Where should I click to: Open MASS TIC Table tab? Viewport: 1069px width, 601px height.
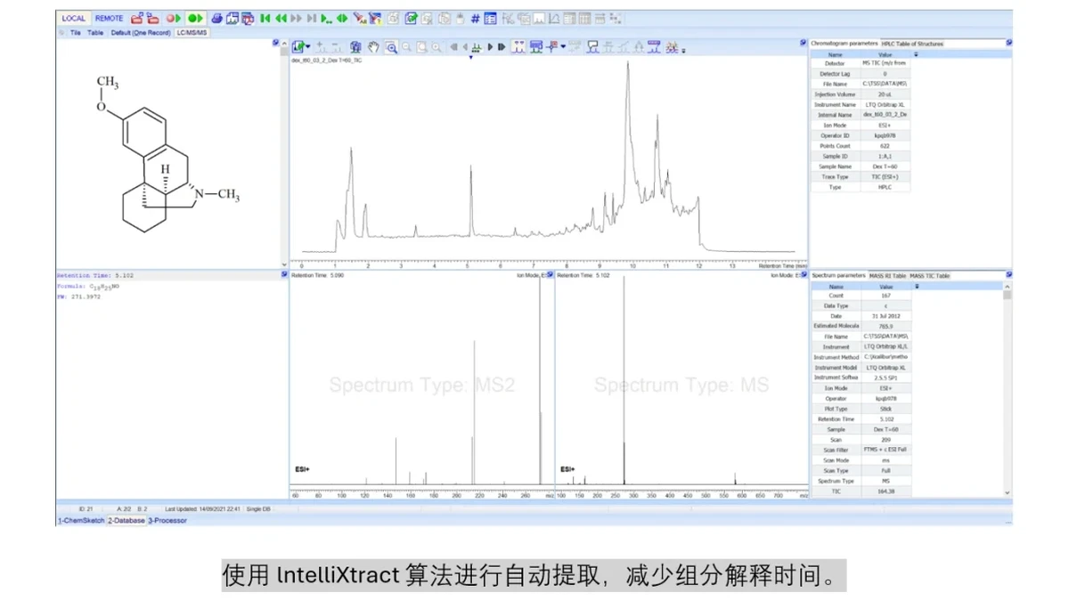[929, 275]
